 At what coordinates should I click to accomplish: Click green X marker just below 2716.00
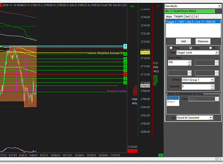(x=125, y=59)
